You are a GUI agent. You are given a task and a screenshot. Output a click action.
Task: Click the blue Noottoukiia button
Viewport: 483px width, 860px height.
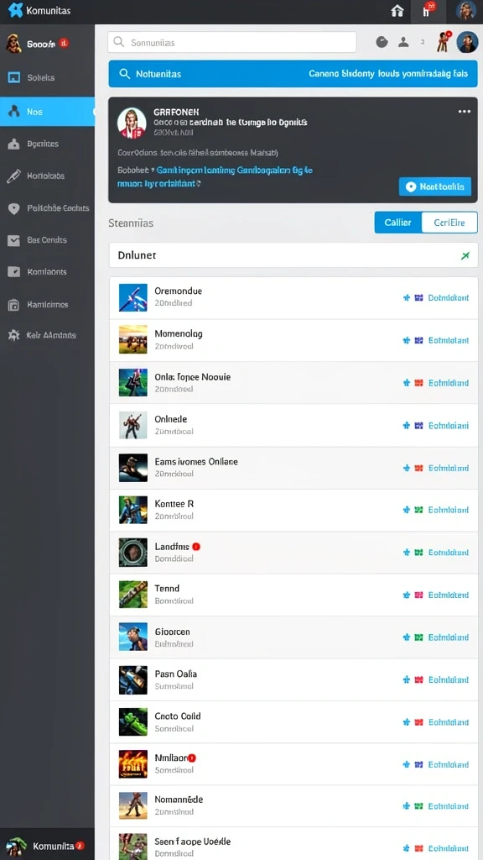pyautogui.click(x=435, y=186)
